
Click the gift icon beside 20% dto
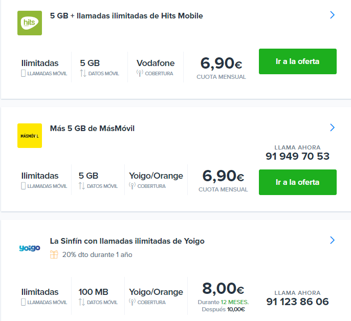(x=54, y=254)
